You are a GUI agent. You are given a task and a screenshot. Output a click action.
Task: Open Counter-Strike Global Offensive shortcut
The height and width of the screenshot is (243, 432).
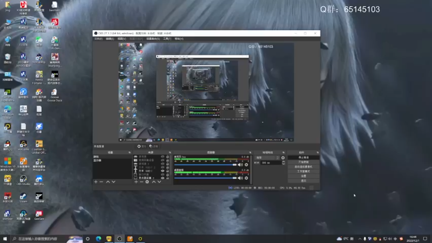click(x=39, y=147)
